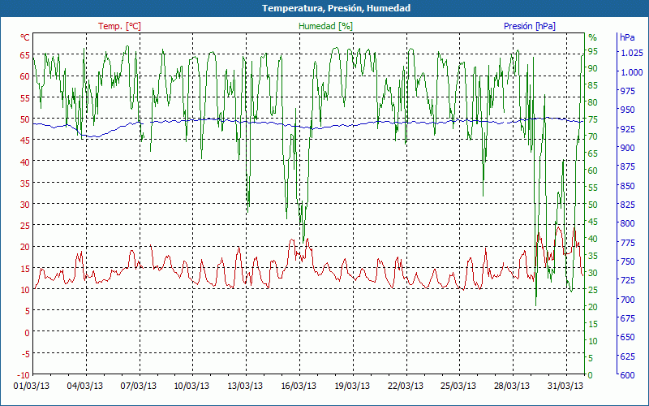Click the '600' pressure axis value

[626, 375]
